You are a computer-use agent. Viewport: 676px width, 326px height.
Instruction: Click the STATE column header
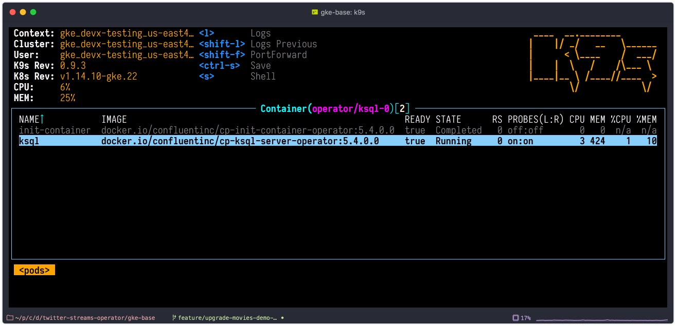point(449,120)
